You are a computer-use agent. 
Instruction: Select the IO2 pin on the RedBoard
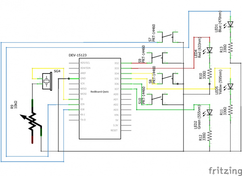pyautogui.click(x=117, y=63)
